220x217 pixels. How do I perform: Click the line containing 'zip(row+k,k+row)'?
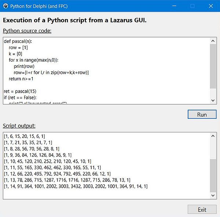pos(51,73)
